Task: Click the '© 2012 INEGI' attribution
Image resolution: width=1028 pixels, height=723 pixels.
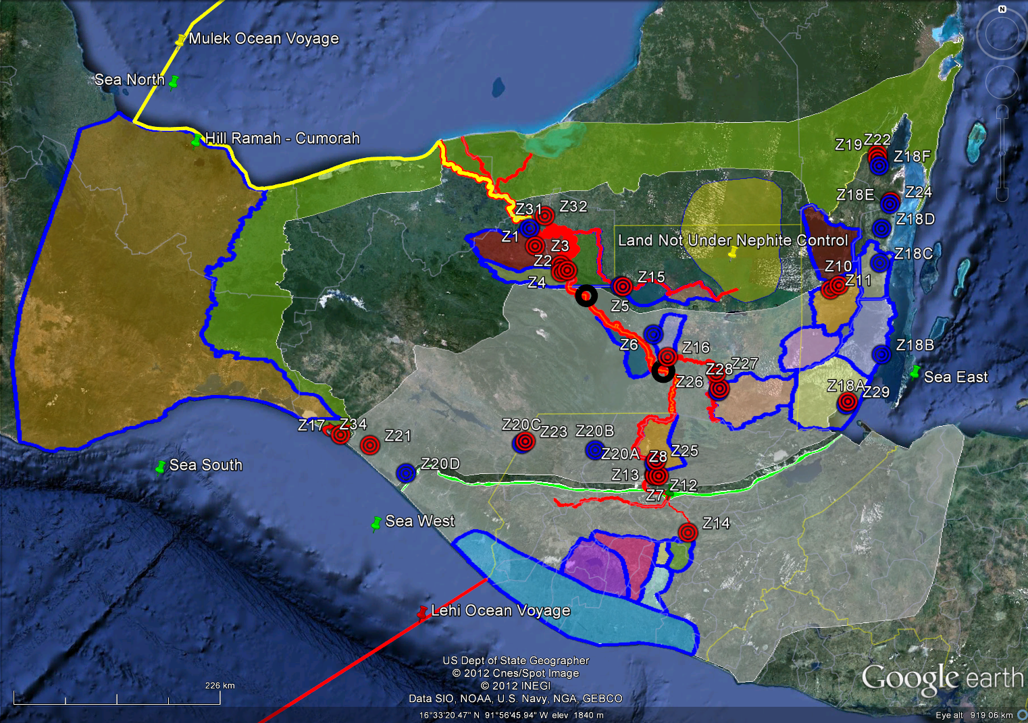Action: click(516, 686)
